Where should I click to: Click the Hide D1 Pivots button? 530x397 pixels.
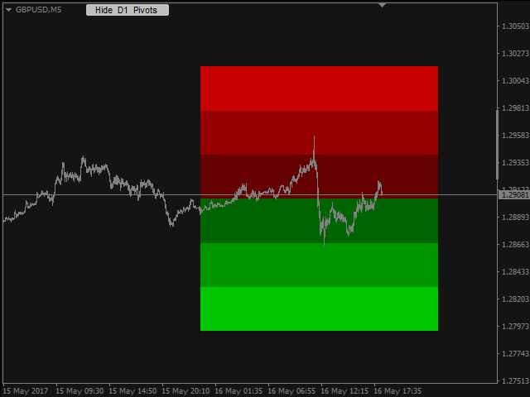pos(128,10)
